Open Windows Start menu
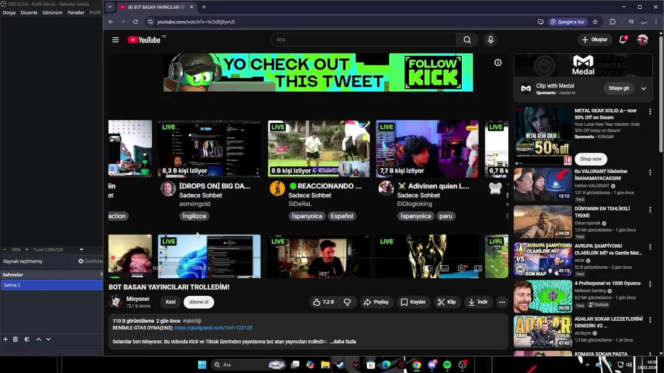 pyautogui.click(x=202, y=365)
